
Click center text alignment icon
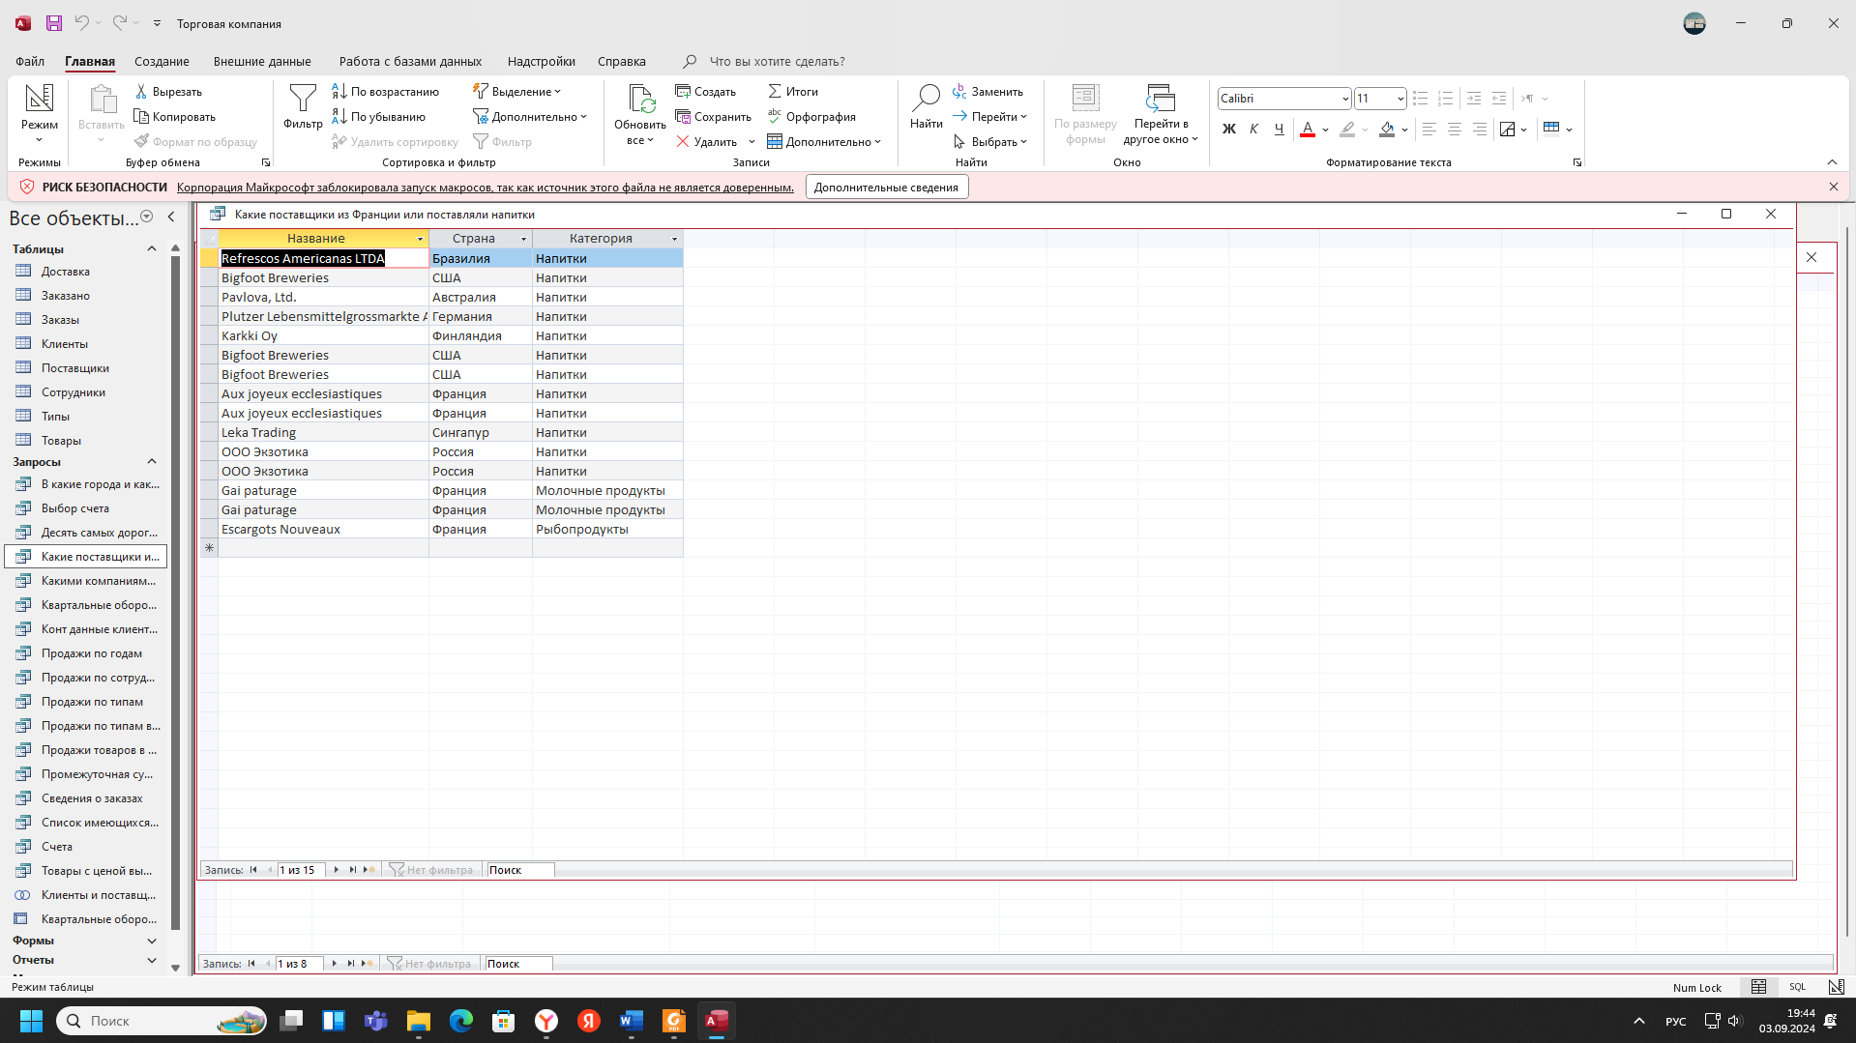click(1454, 129)
